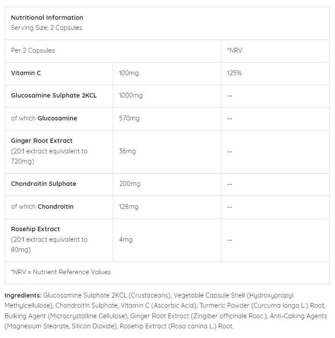This screenshot has height=338, width=335.
Task: Click the 36mg ginger amount
Action: click(x=127, y=151)
